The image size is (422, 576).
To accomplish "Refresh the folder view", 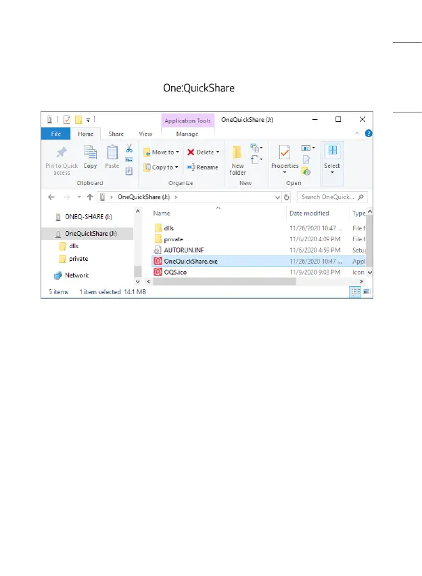I will click(x=287, y=197).
